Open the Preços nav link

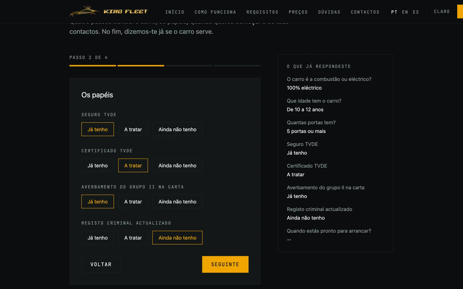298,12
